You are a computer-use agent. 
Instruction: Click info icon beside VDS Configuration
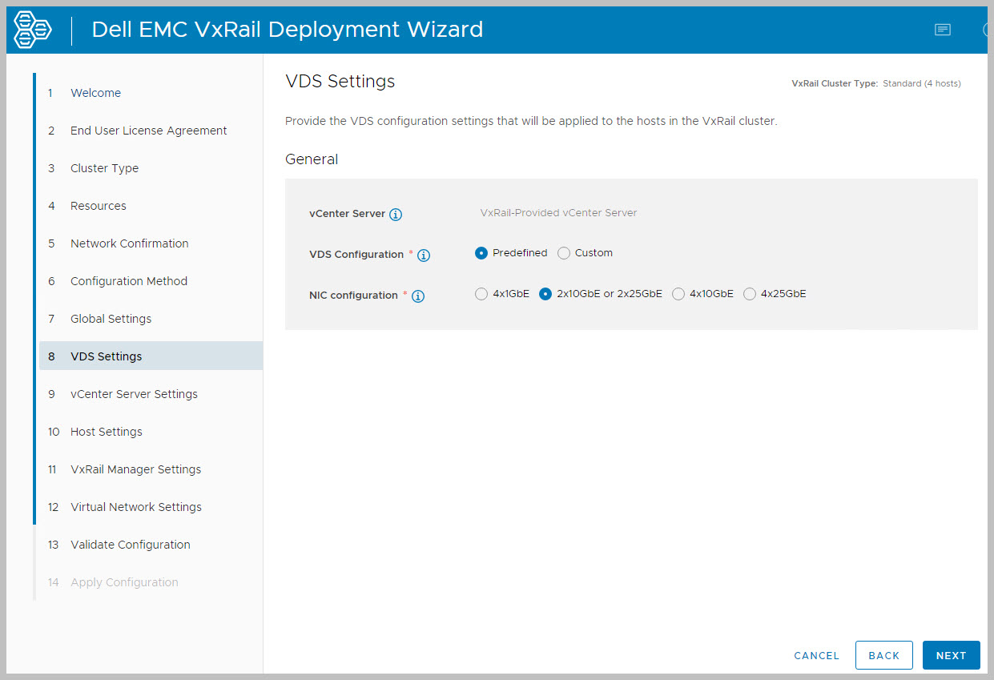click(424, 256)
